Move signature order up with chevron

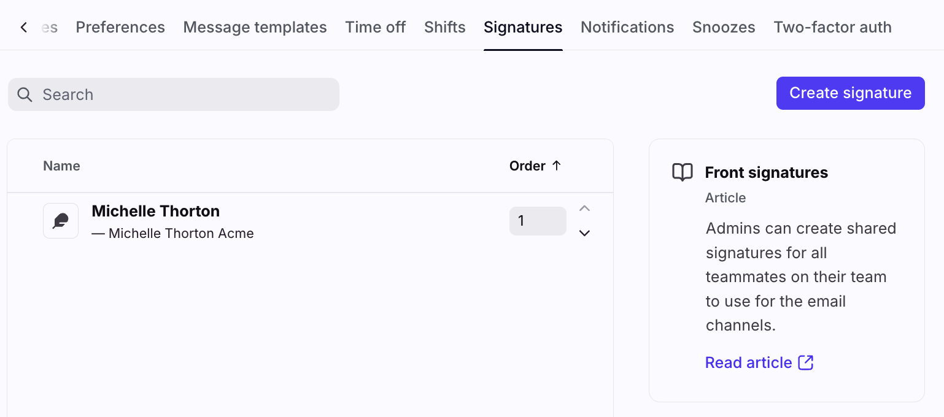coord(584,209)
